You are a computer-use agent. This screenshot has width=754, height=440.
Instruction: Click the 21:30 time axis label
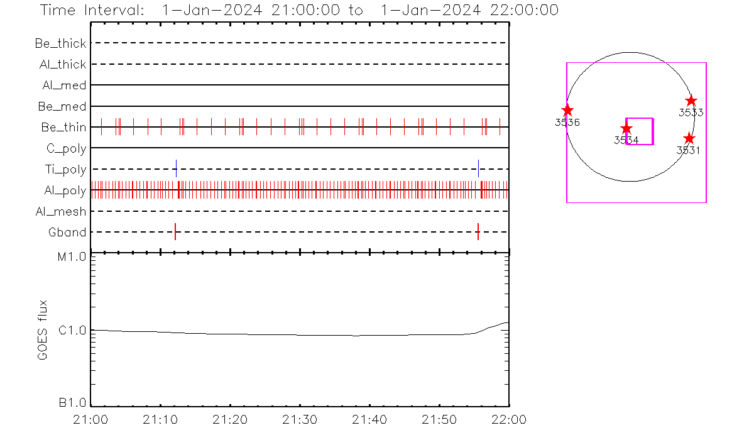(300, 419)
